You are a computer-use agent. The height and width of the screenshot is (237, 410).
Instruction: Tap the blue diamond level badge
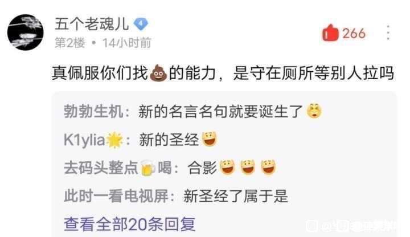tap(141, 24)
